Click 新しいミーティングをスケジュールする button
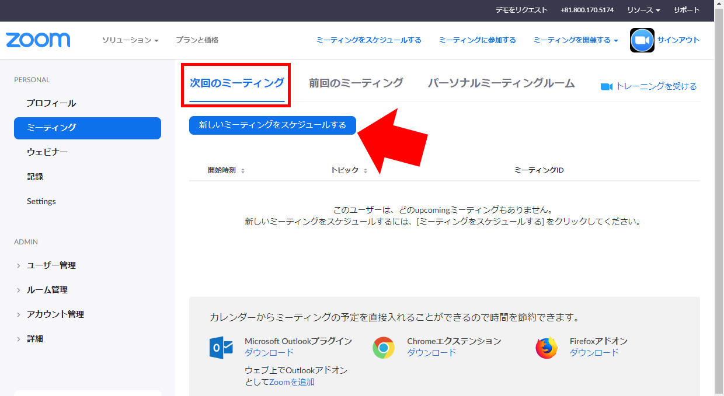This screenshot has height=396, width=724. [x=272, y=125]
